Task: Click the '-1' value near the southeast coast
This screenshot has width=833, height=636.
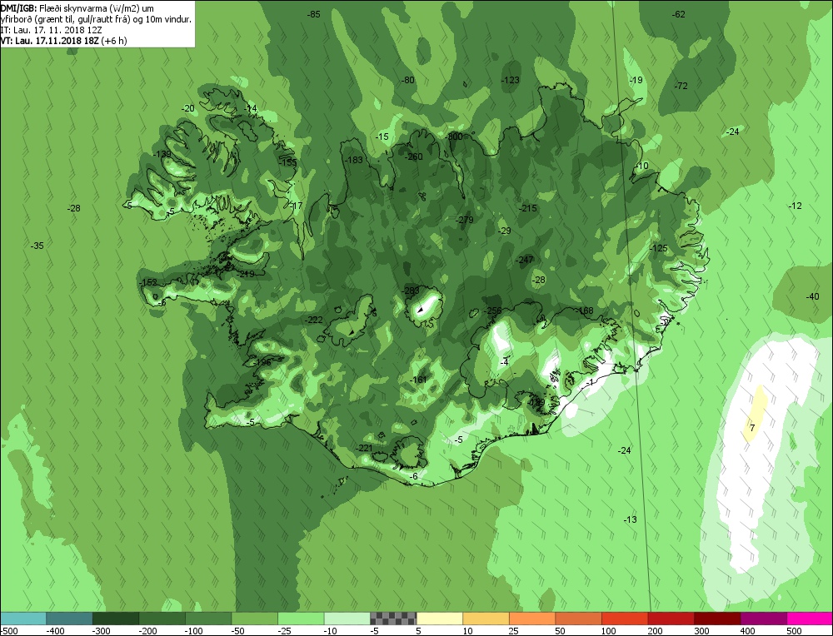Action: click(589, 383)
